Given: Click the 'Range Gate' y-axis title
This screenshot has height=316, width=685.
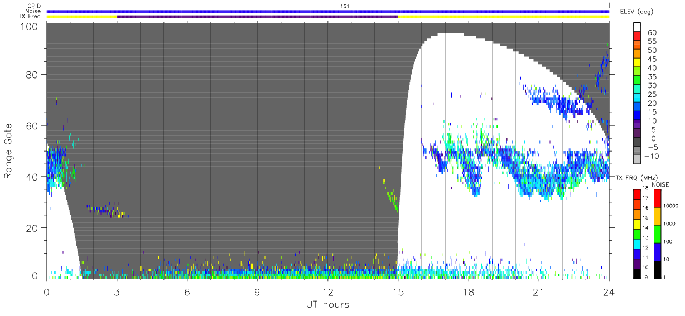Looking at the screenshot, I should click(x=8, y=151).
